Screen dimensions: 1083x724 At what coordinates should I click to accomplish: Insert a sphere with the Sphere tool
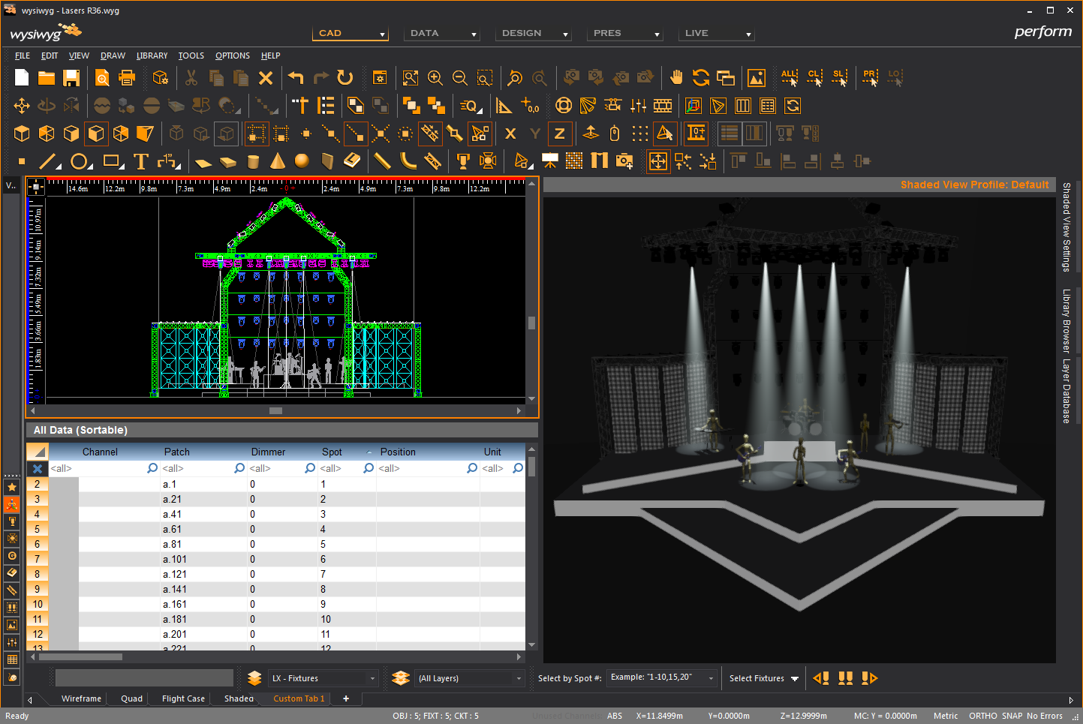click(x=302, y=161)
